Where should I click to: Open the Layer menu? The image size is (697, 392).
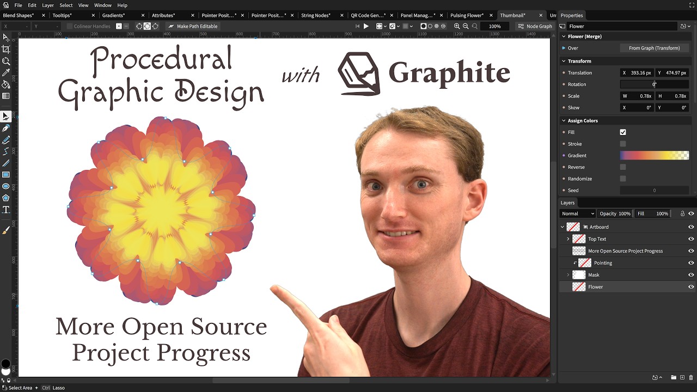point(48,5)
